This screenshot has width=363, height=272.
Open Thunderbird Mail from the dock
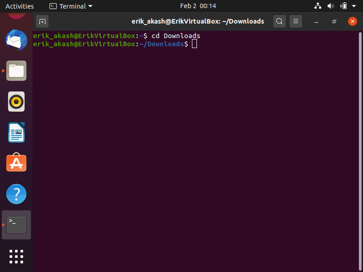16,40
